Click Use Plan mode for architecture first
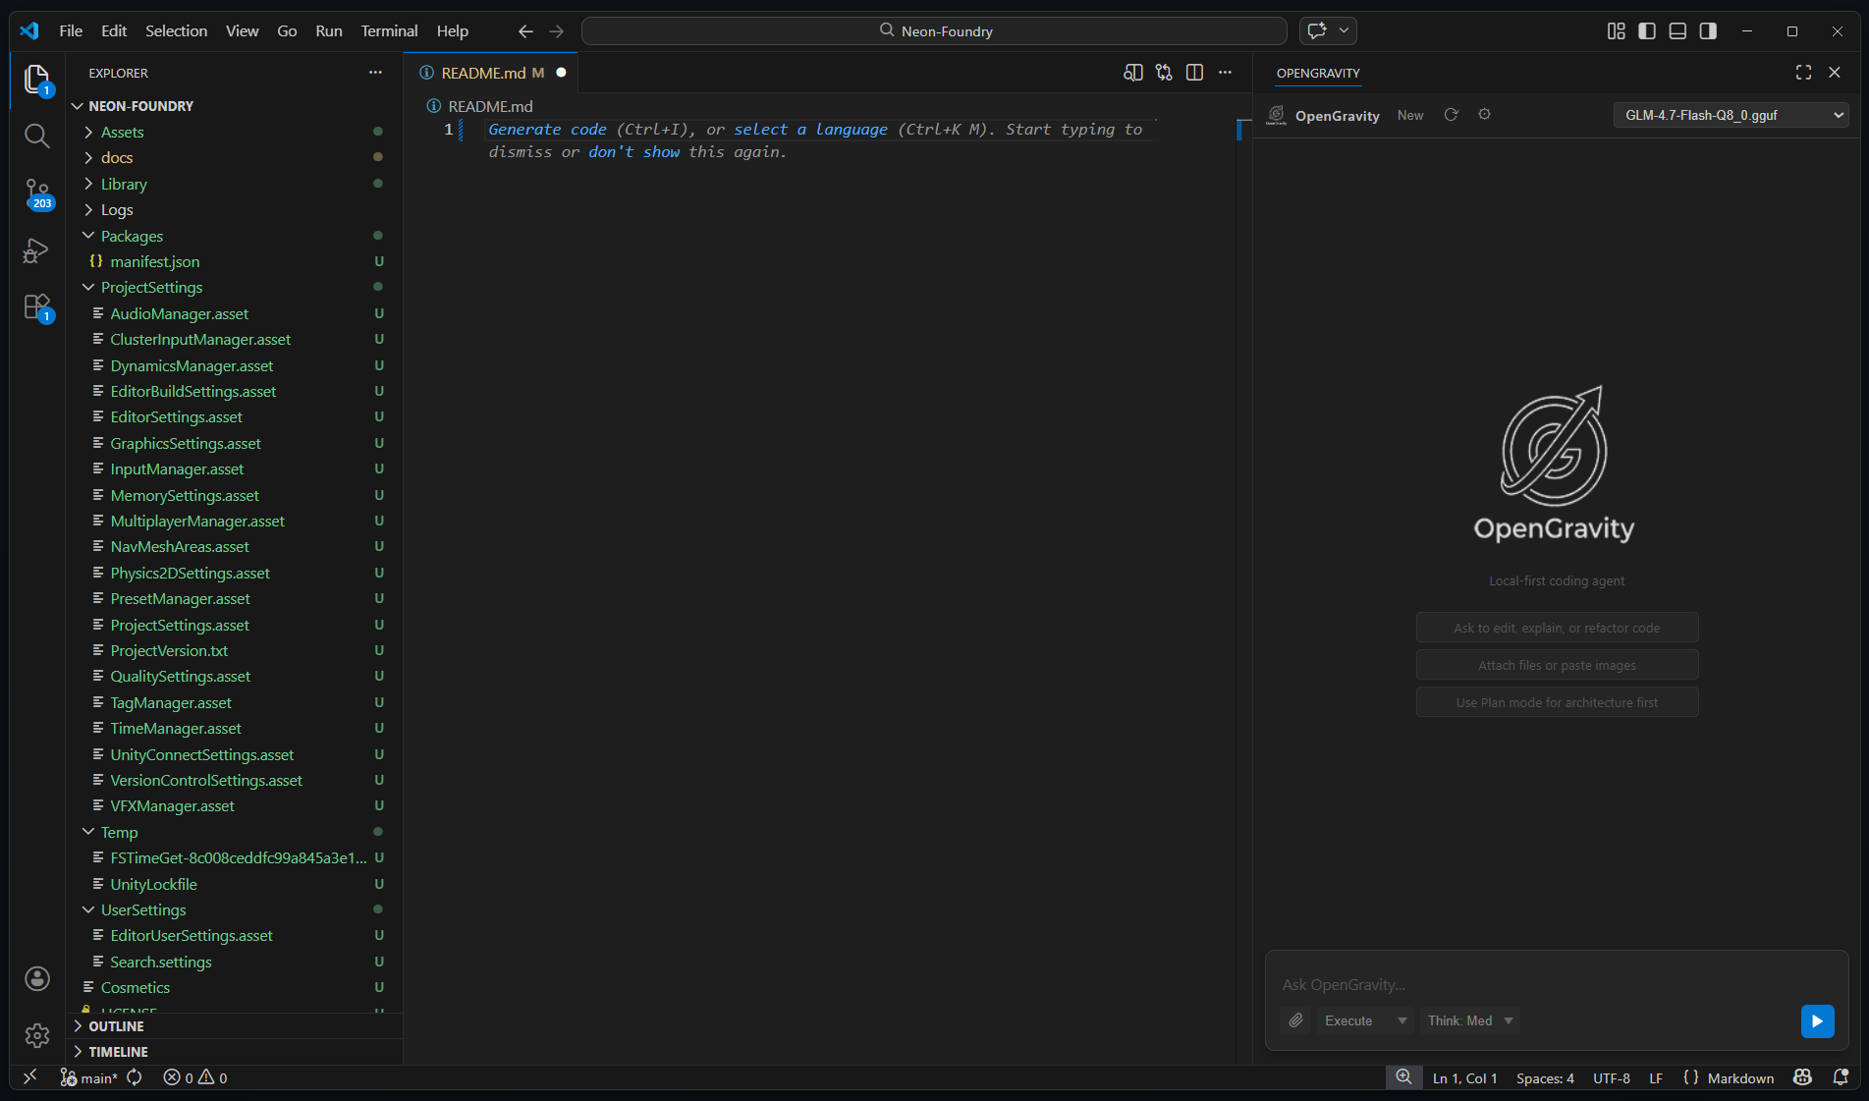 pos(1556,701)
